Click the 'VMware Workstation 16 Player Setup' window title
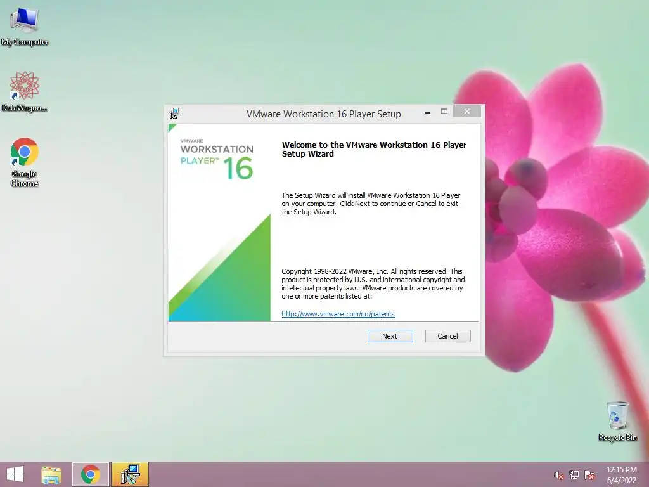The height and width of the screenshot is (487, 649). (x=324, y=114)
